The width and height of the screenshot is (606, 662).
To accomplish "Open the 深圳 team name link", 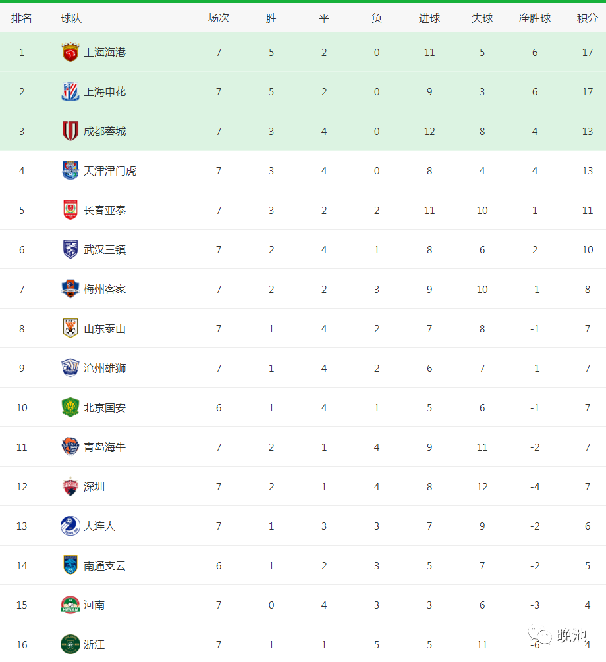I will [94, 487].
